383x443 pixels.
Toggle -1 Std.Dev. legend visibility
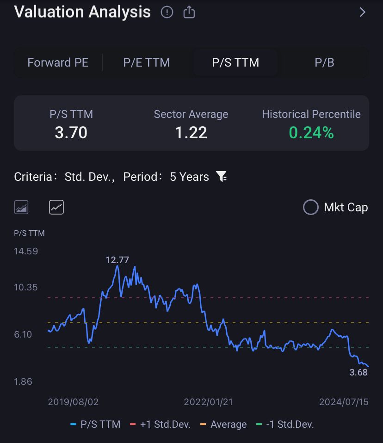(285, 425)
